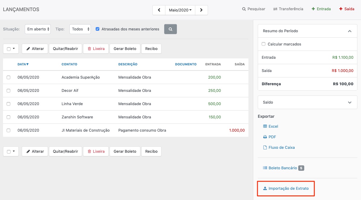
Task: Click top Recibo button
Action: tap(151, 49)
